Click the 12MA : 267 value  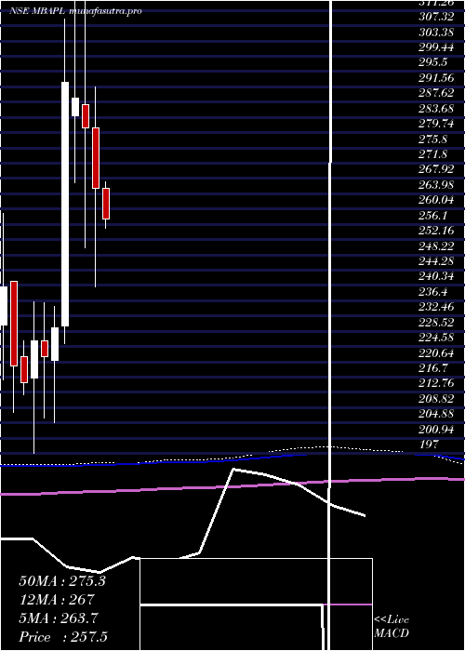click(57, 600)
